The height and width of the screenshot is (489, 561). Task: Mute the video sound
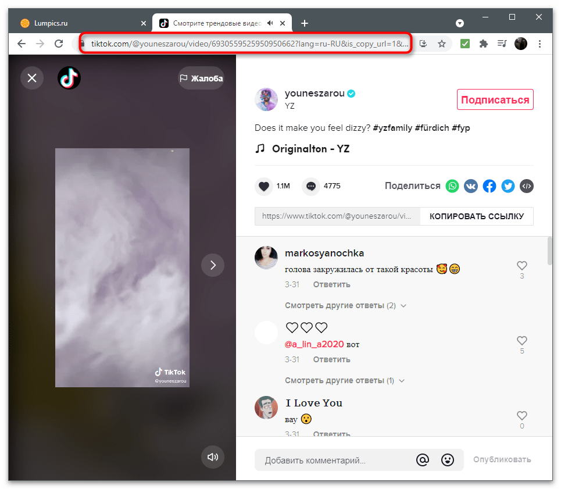pyautogui.click(x=213, y=457)
